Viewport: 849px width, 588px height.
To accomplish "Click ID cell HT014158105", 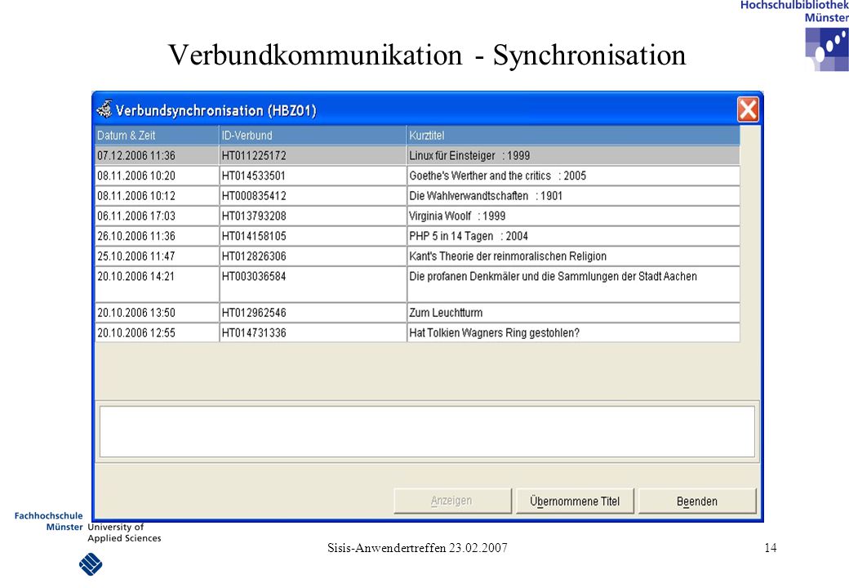I will click(x=313, y=235).
